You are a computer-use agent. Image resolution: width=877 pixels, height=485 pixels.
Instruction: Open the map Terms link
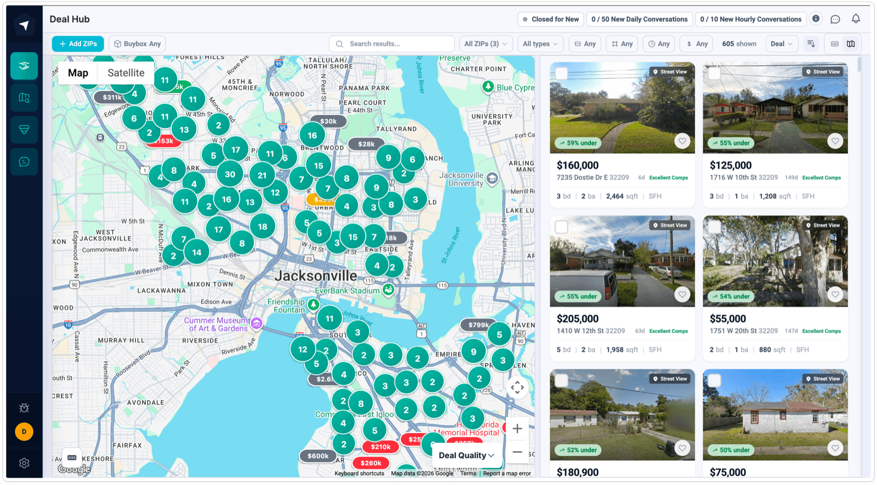tap(468, 474)
